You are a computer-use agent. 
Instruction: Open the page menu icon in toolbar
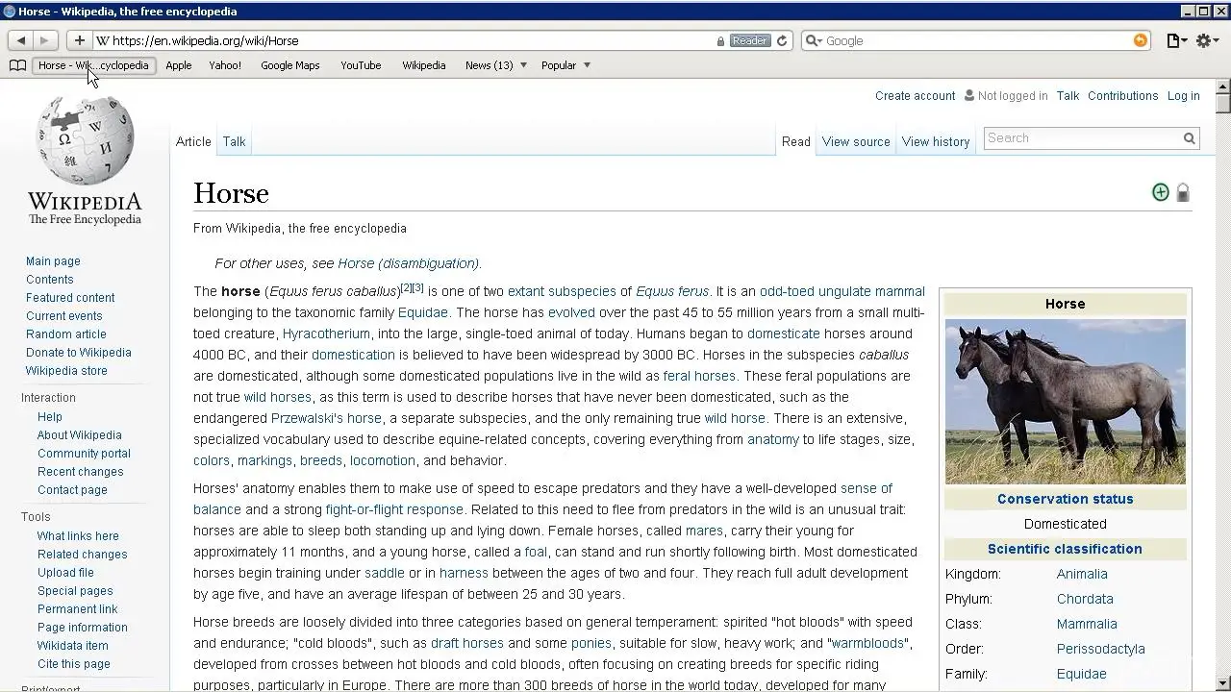1176,40
